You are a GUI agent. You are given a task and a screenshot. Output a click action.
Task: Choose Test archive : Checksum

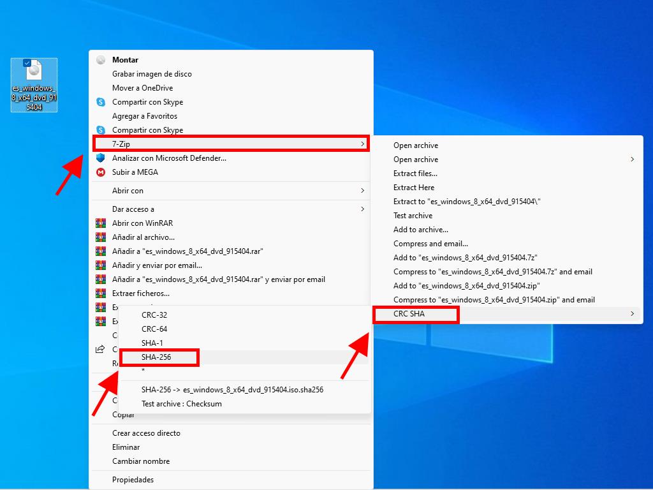point(182,404)
